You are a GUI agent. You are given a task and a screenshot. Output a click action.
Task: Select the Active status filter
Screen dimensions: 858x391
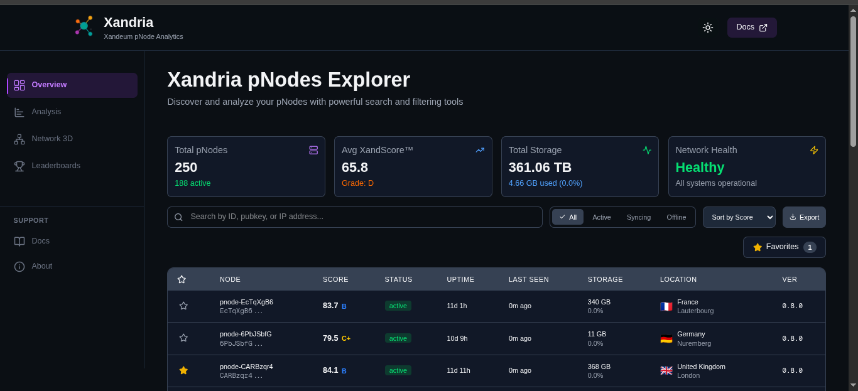point(602,217)
